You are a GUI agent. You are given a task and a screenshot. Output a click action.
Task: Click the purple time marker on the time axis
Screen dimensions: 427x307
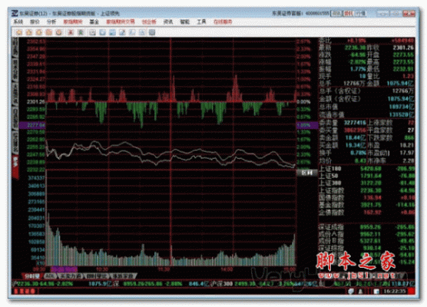[64, 269]
